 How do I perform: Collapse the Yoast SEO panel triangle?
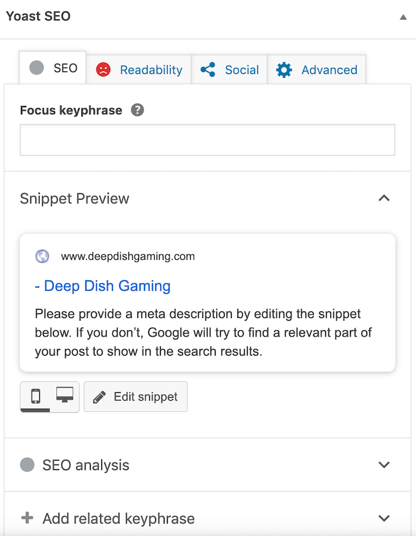click(x=403, y=17)
